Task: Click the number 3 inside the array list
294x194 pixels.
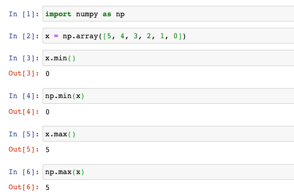Action: 136,36
